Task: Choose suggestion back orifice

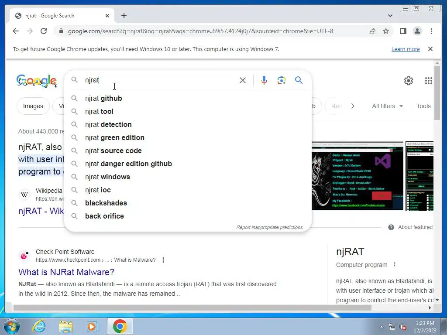Action: [188, 216]
